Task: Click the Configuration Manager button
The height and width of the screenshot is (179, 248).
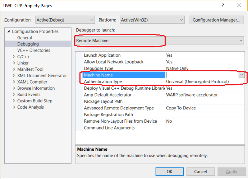Action: (216, 20)
